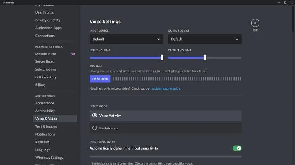Select the Push-to-talk input mode
295x165 pixels.
(166, 128)
